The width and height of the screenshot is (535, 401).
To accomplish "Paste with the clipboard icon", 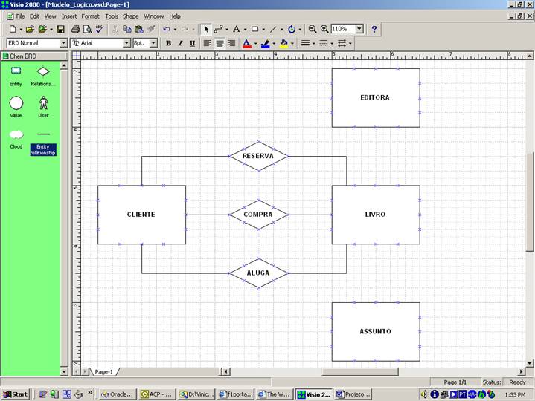I will pyautogui.click(x=139, y=29).
